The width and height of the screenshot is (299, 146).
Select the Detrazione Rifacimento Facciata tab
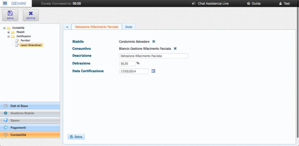pyautogui.click(x=97, y=27)
